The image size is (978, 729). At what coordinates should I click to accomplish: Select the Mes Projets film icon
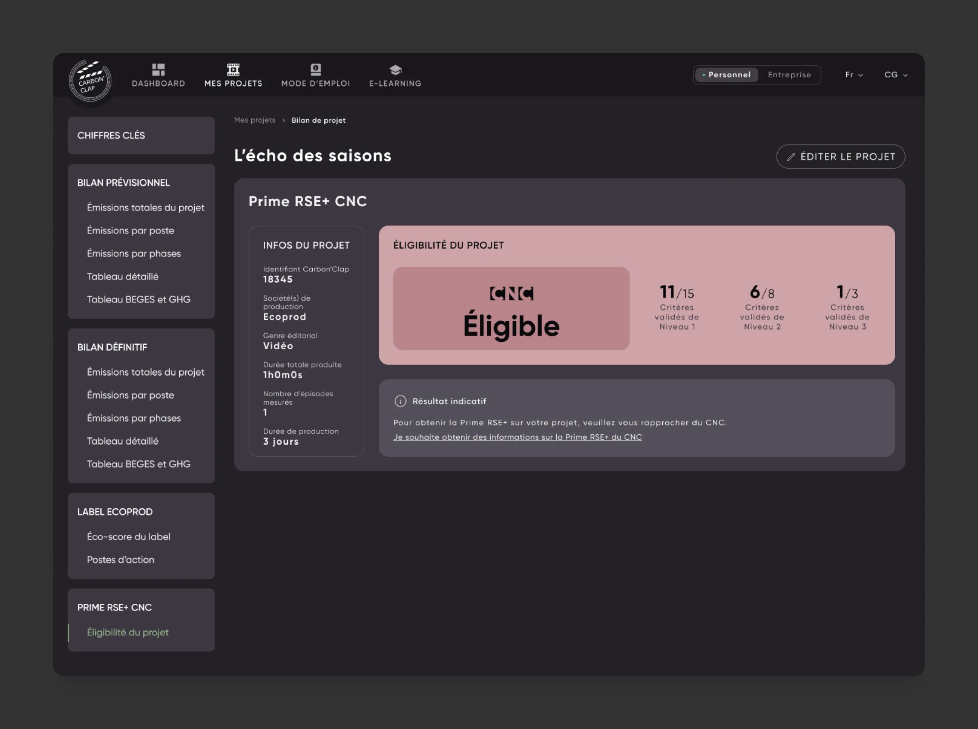[x=233, y=70]
